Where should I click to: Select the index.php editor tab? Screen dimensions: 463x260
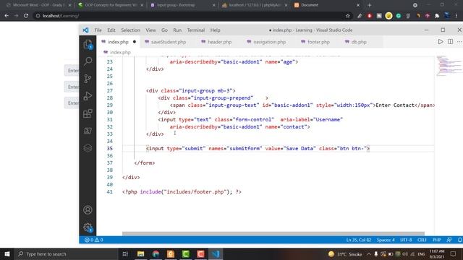tap(118, 42)
